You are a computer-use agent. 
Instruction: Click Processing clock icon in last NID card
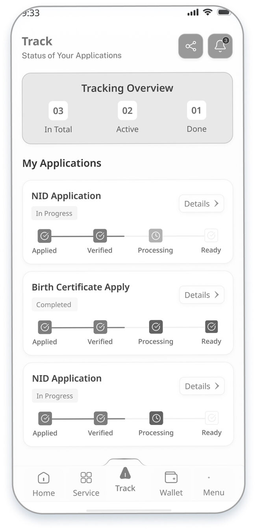pyautogui.click(x=156, y=418)
